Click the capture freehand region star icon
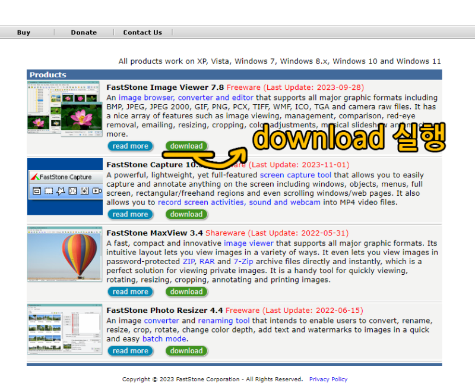Screen dimensions: 475x392 (61, 191)
